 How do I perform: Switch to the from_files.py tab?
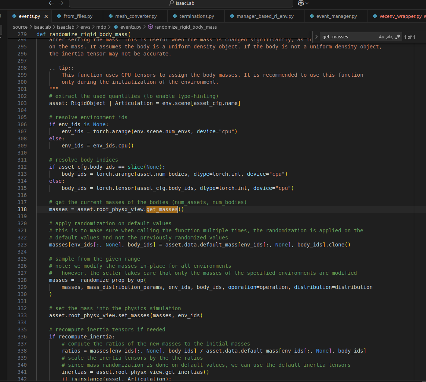[78, 16]
